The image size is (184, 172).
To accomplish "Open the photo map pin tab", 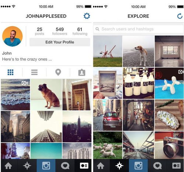I will 58,72.
